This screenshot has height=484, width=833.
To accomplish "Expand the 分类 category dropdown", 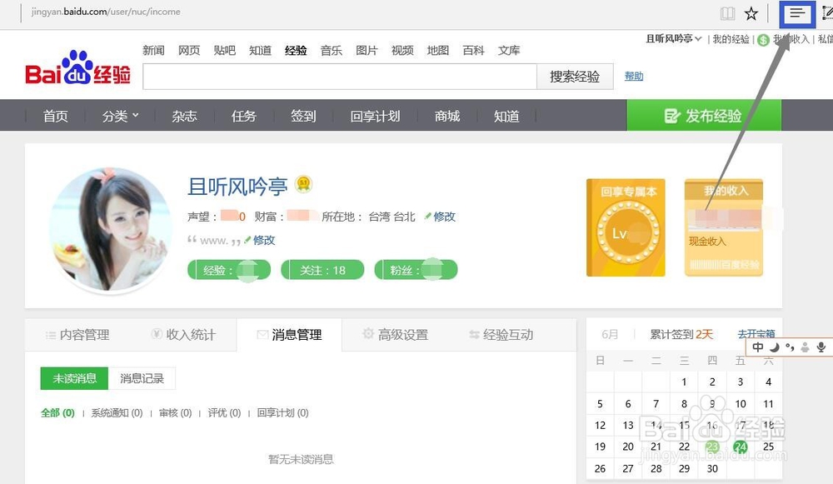I will [119, 116].
